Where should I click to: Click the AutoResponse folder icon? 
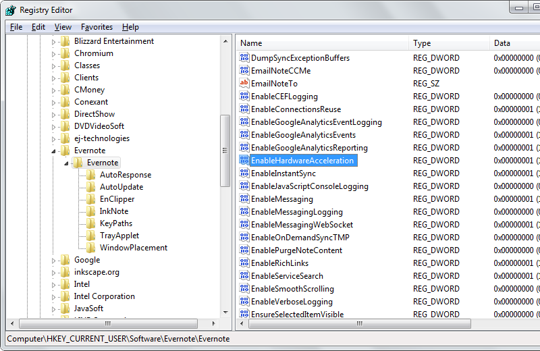[x=90, y=175]
